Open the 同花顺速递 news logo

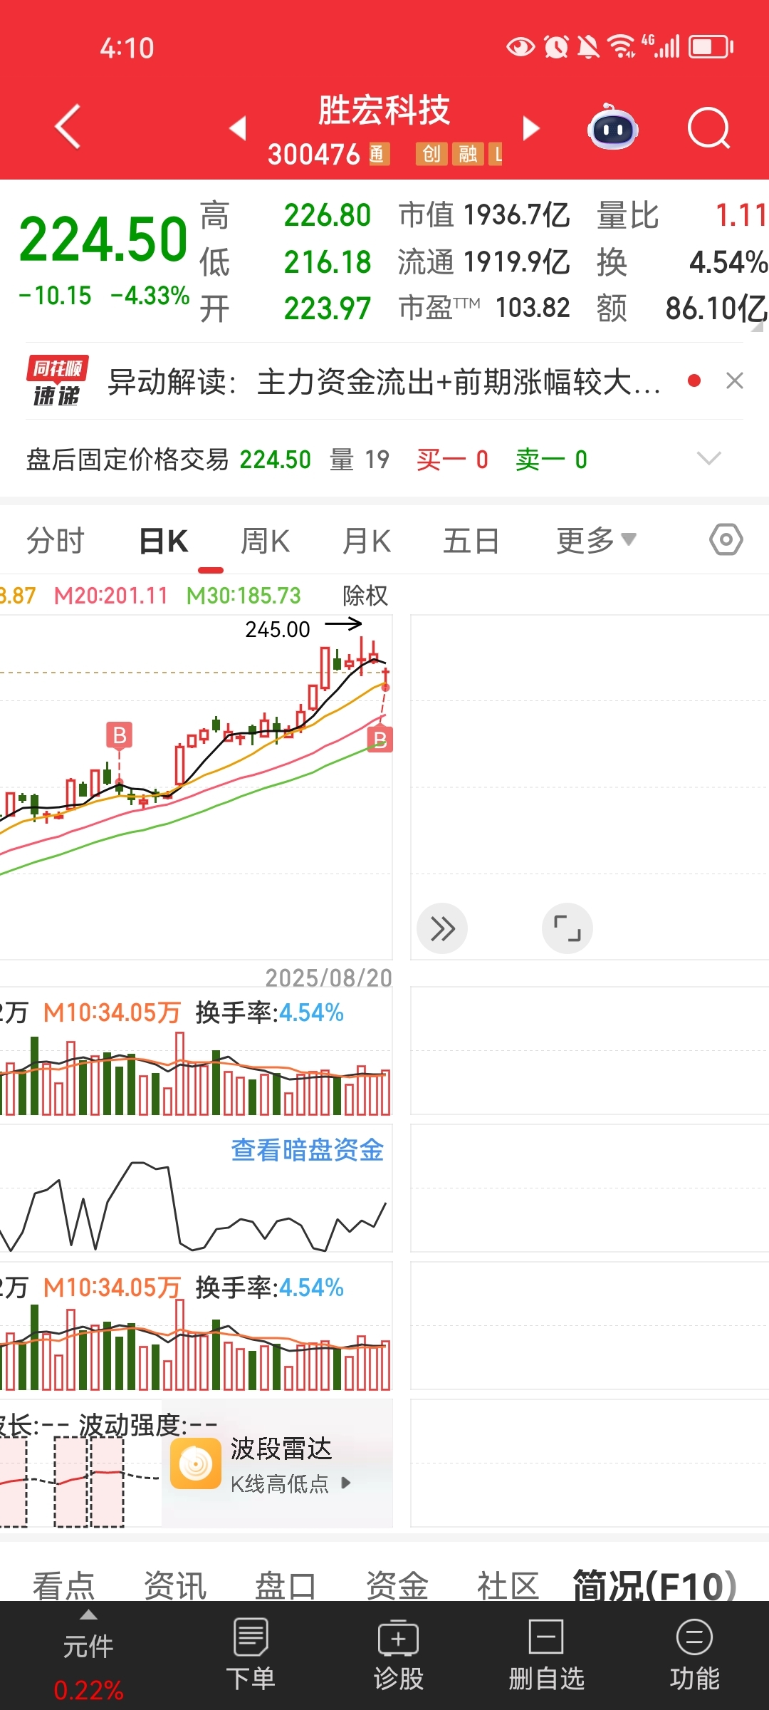[x=58, y=381]
